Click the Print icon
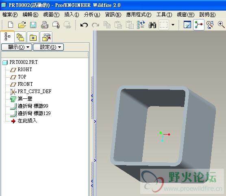 click(x=45, y=25)
